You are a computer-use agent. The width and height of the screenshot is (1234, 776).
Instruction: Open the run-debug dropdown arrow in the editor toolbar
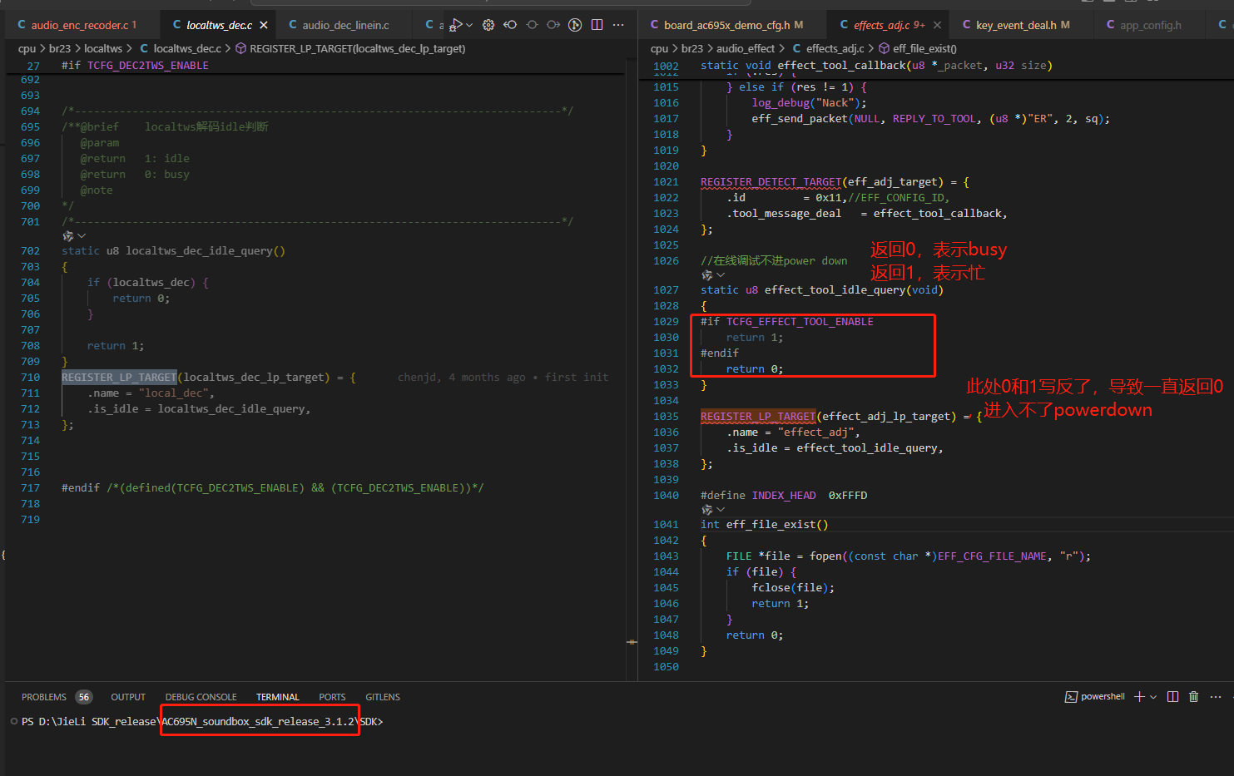(x=469, y=25)
